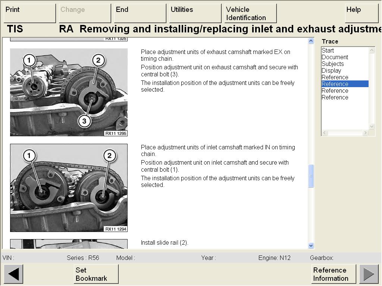Select Document in the Trace list
Viewport: 382px width, 286px height.
335,57
